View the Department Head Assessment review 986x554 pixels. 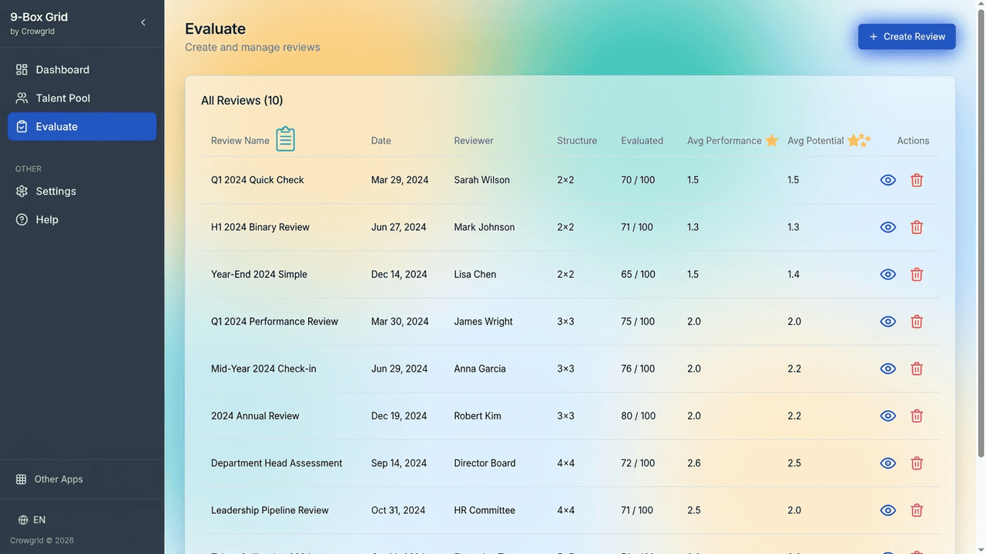[x=888, y=463]
